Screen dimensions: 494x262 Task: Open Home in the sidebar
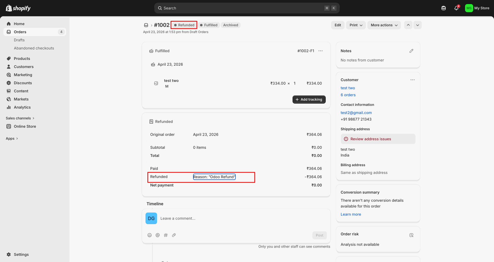tap(35, 24)
